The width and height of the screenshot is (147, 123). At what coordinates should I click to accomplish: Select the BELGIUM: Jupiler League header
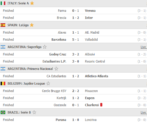(x=26, y=83)
